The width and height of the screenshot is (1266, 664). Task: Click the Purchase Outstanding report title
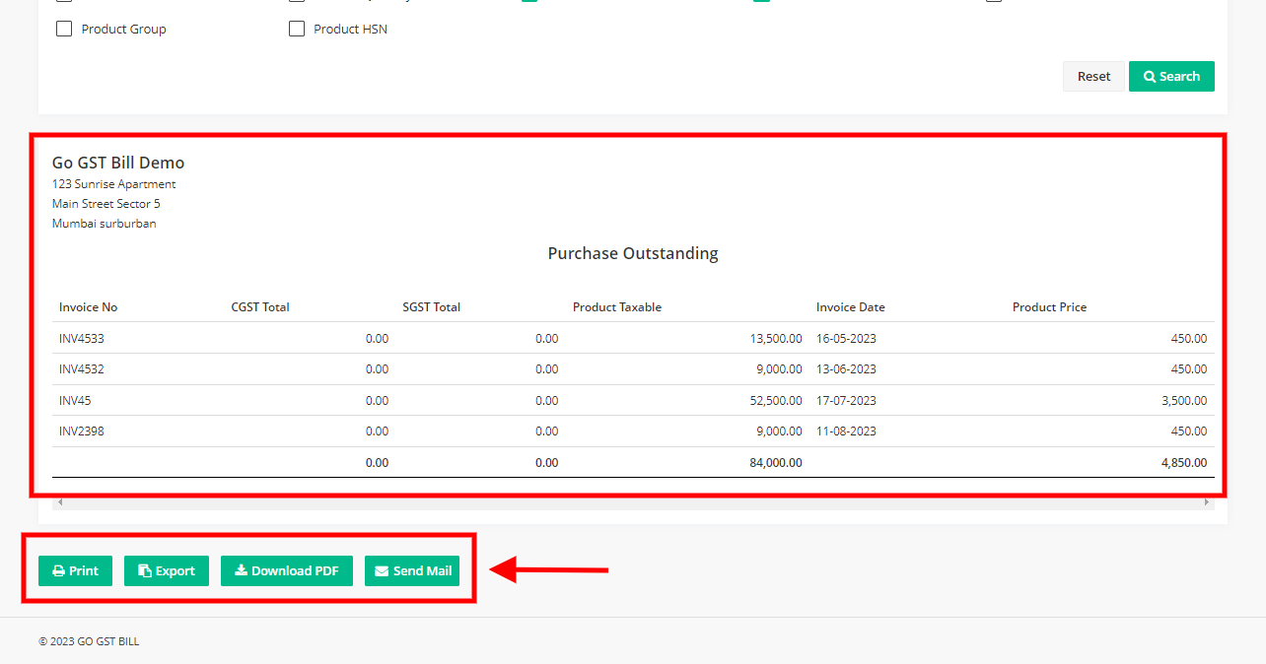click(x=633, y=253)
